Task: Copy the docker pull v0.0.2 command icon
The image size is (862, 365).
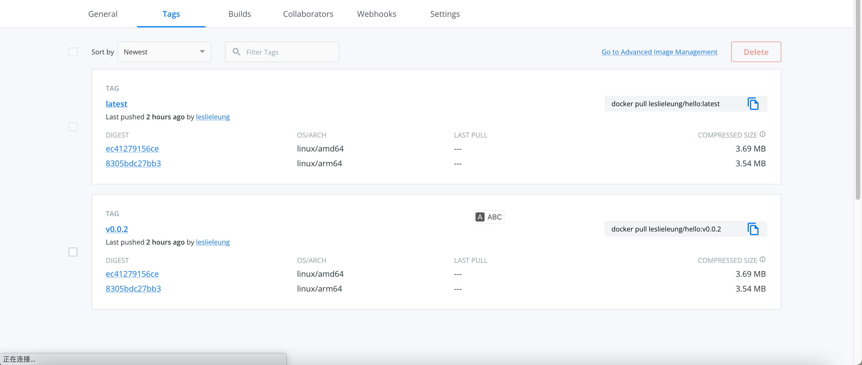Action: pyautogui.click(x=753, y=229)
